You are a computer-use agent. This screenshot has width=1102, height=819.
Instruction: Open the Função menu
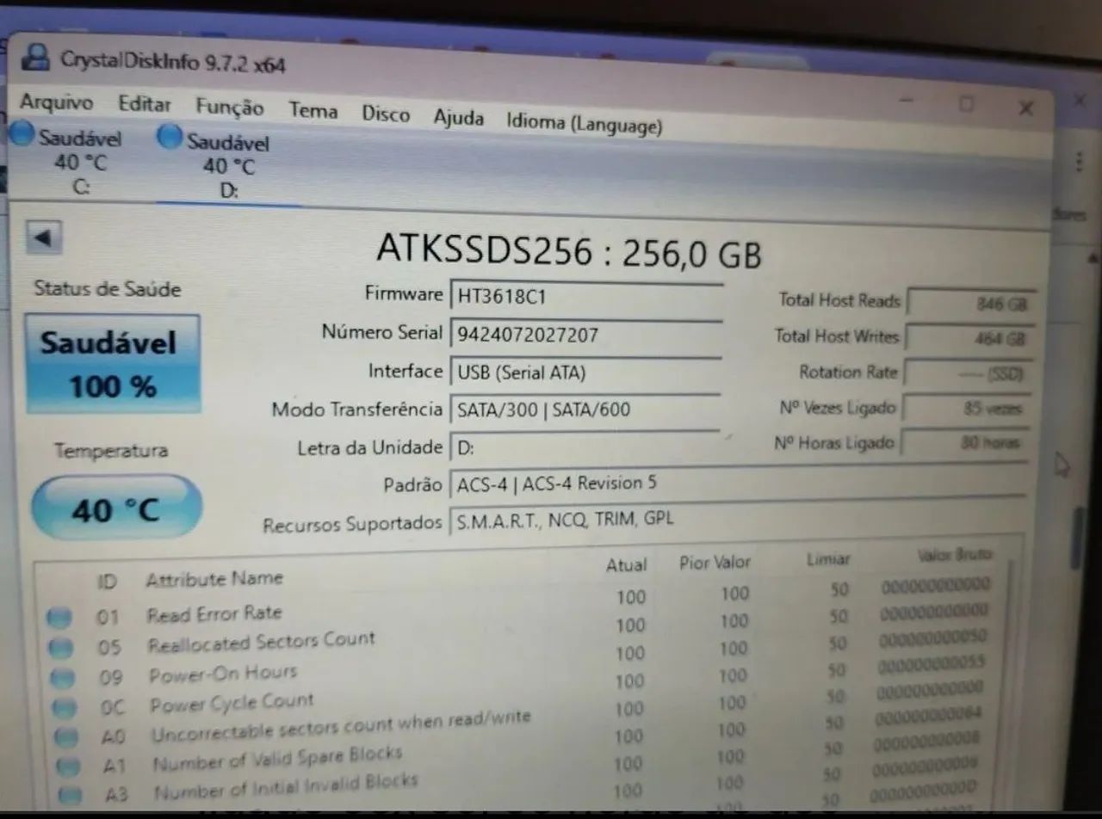pyautogui.click(x=229, y=108)
